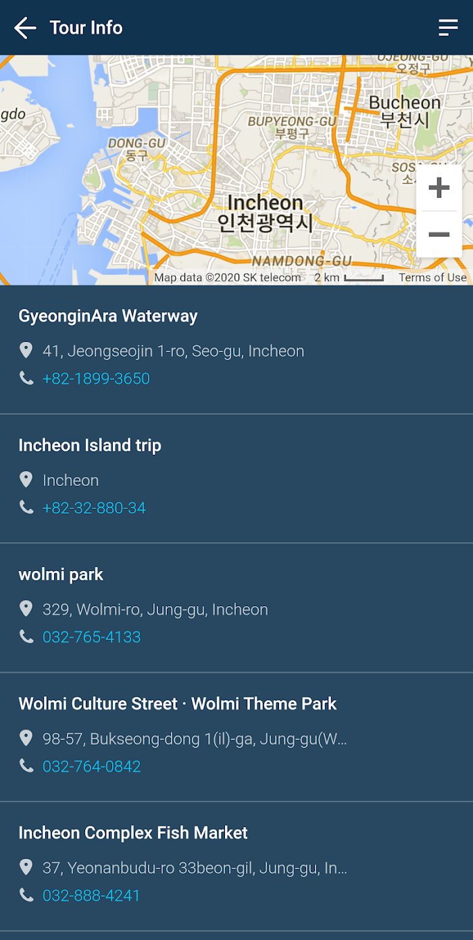Tap phone icon for Incheon Complex Fish Market

[x=26, y=895]
